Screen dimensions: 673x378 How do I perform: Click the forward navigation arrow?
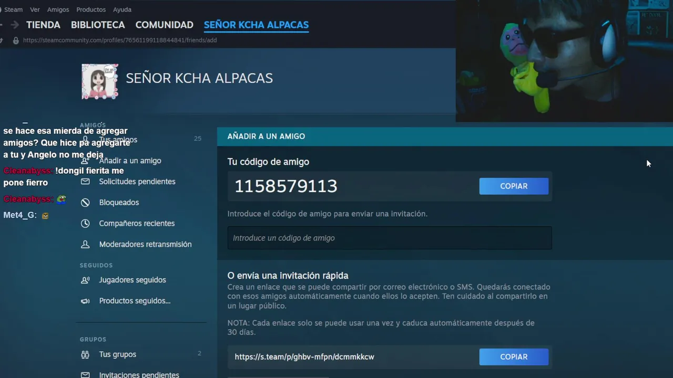pos(15,25)
